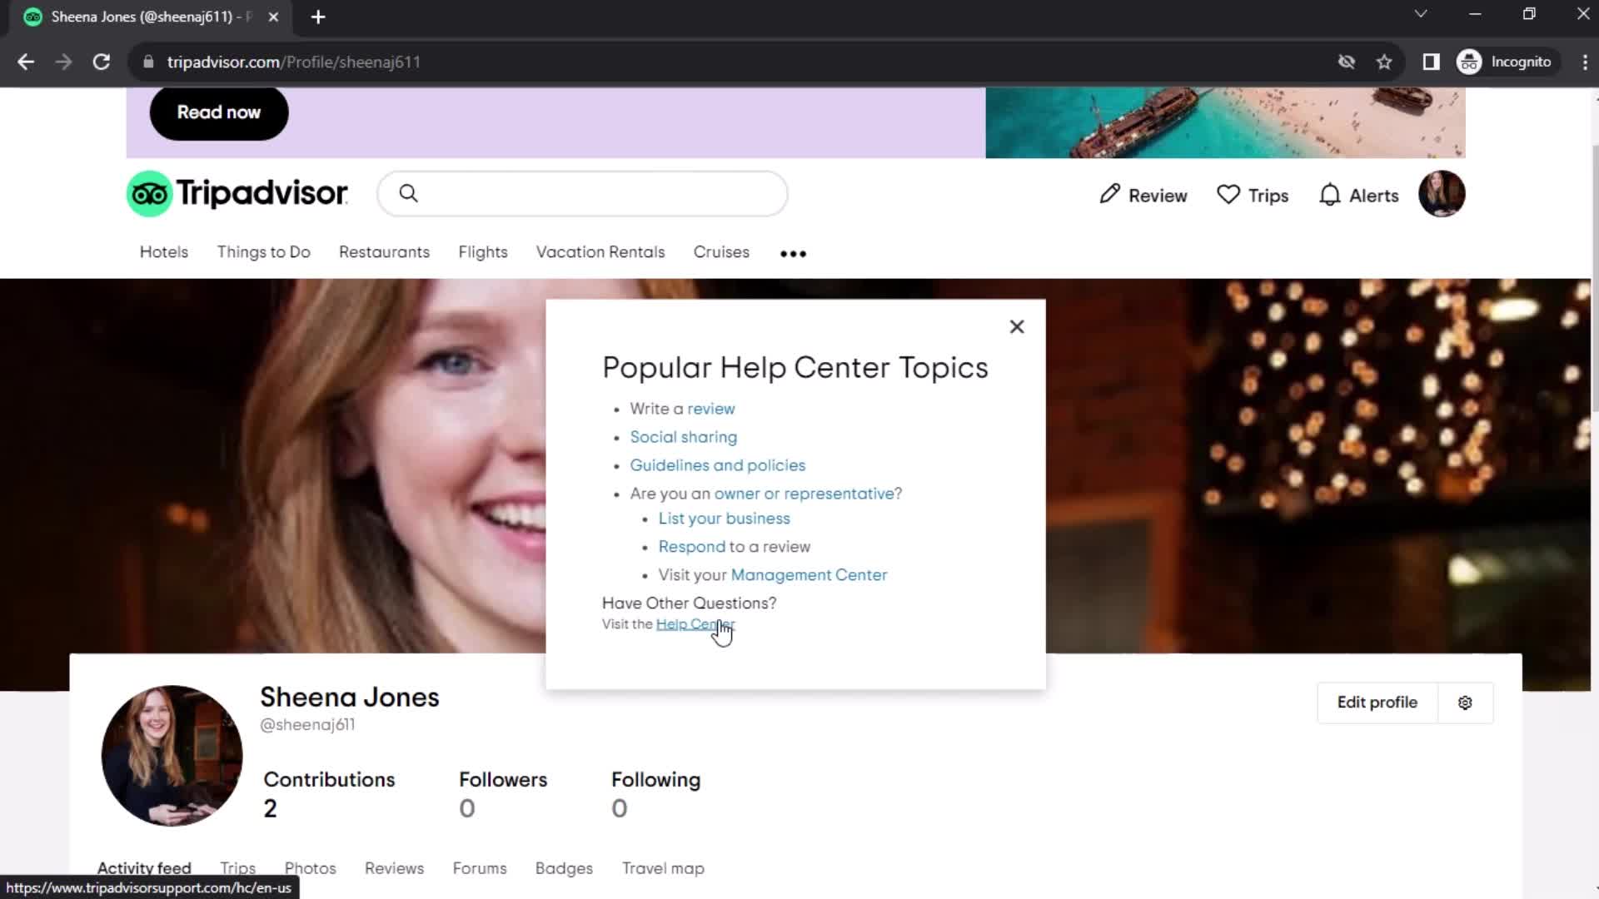This screenshot has width=1599, height=899.
Task: Enable the browser extensions puzzle icon
Action: [x=1432, y=62]
